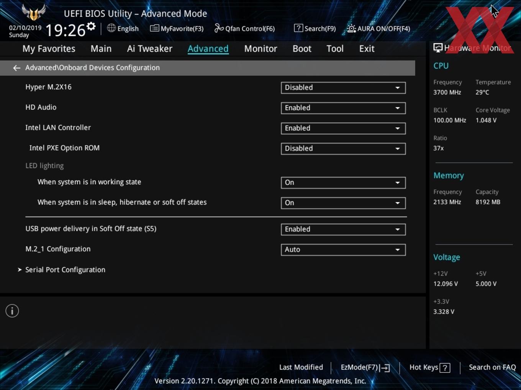Click the AURA light bulb icon
Image resolution: width=521 pixels, height=390 pixels.
[351, 28]
